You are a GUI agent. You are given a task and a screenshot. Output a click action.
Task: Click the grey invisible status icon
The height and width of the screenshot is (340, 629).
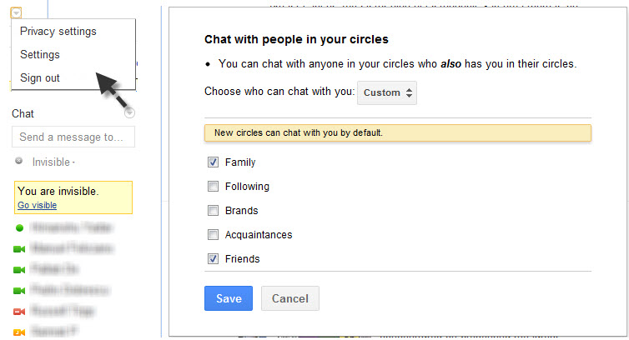coord(19,161)
